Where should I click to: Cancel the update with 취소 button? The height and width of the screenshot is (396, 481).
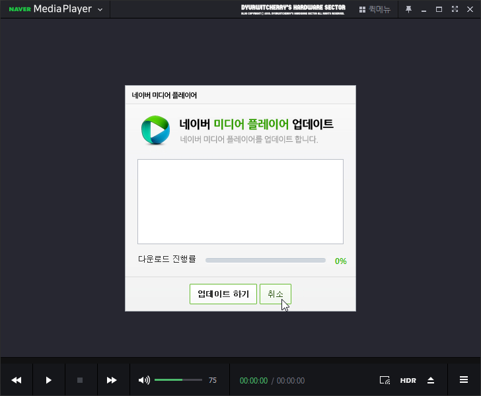point(275,294)
